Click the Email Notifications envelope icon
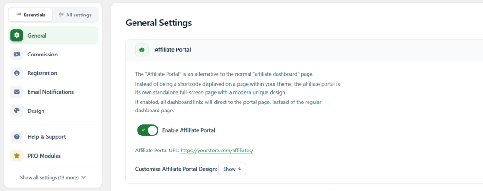The image size is (483, 191). pyautogui.click(x=17, y=92)
